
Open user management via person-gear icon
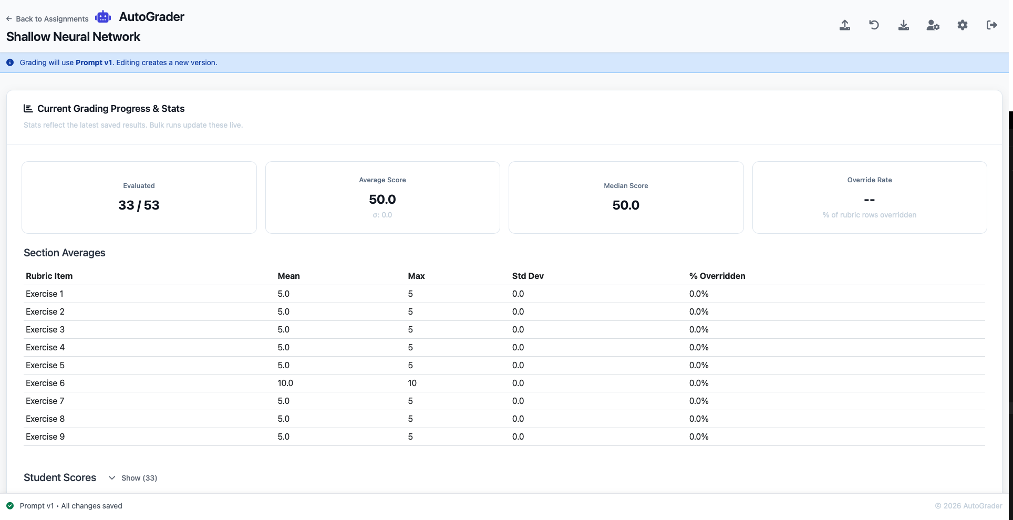pos(933,25)
